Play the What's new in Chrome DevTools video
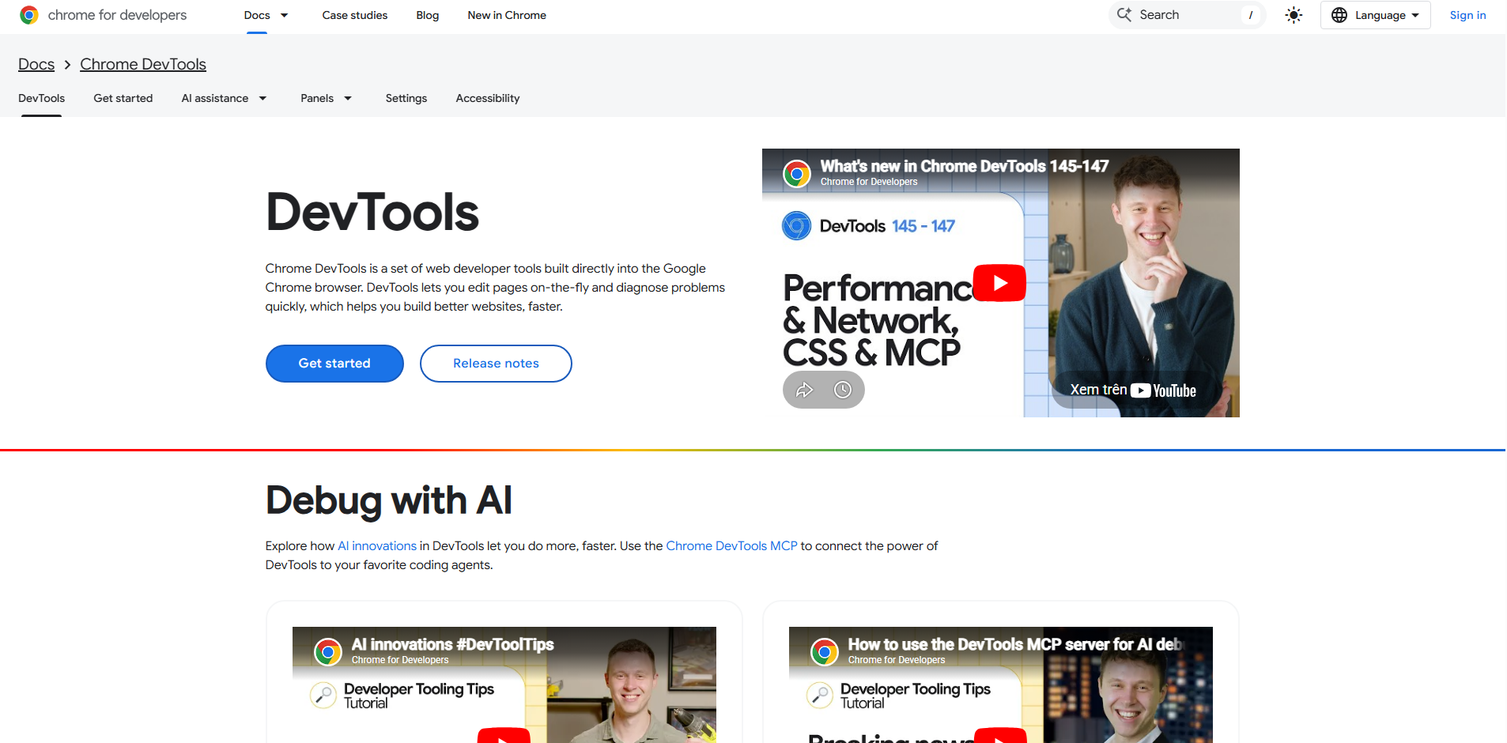 point(999,282)
